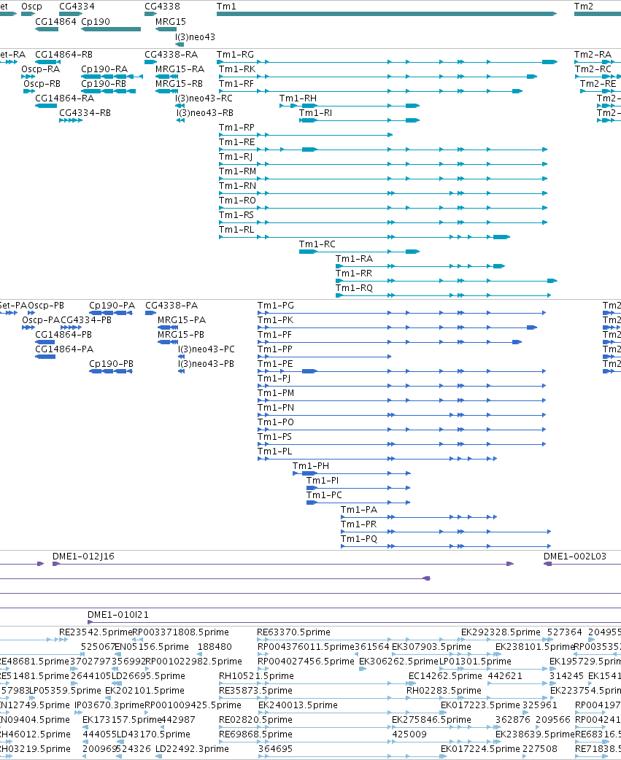The width and height of the screenshot is (621, 760).
Task: Choose the Tm1-RL transcript label
Action: click(236, 229)
